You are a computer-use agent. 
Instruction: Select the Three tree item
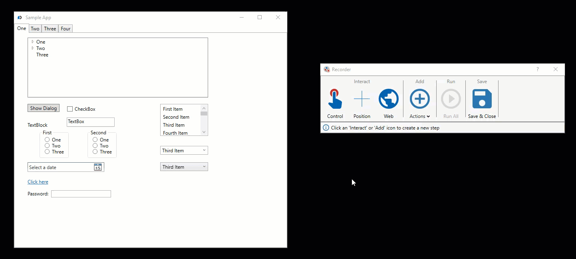click(x=42, y=55)
